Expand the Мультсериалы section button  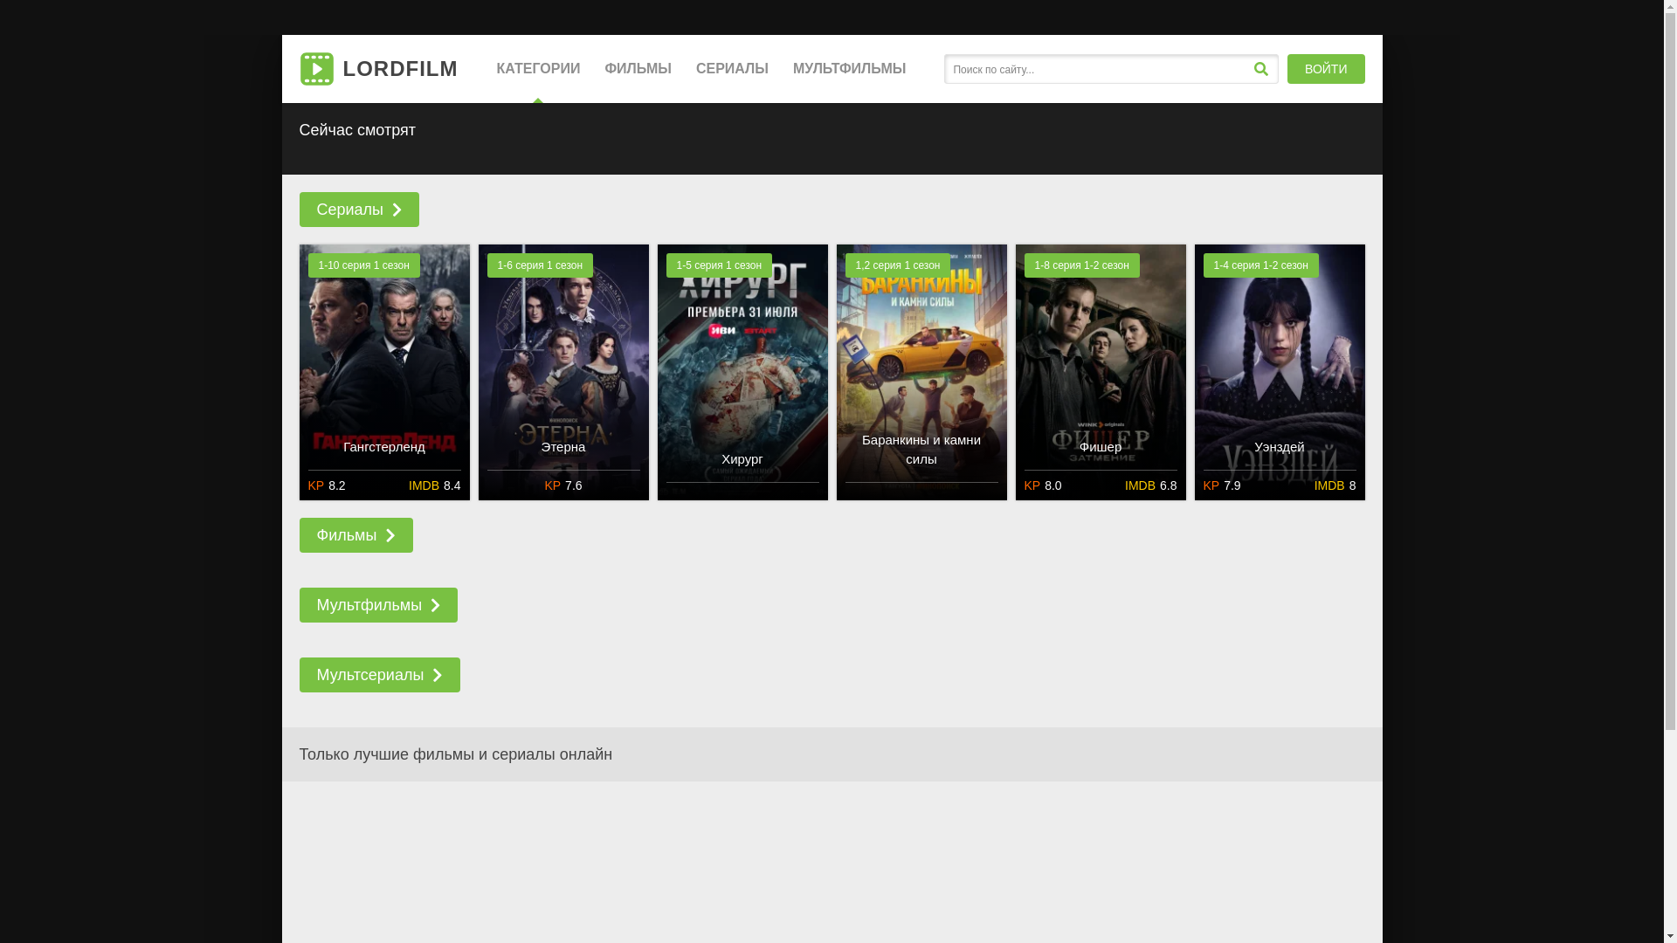pos(379,675)
